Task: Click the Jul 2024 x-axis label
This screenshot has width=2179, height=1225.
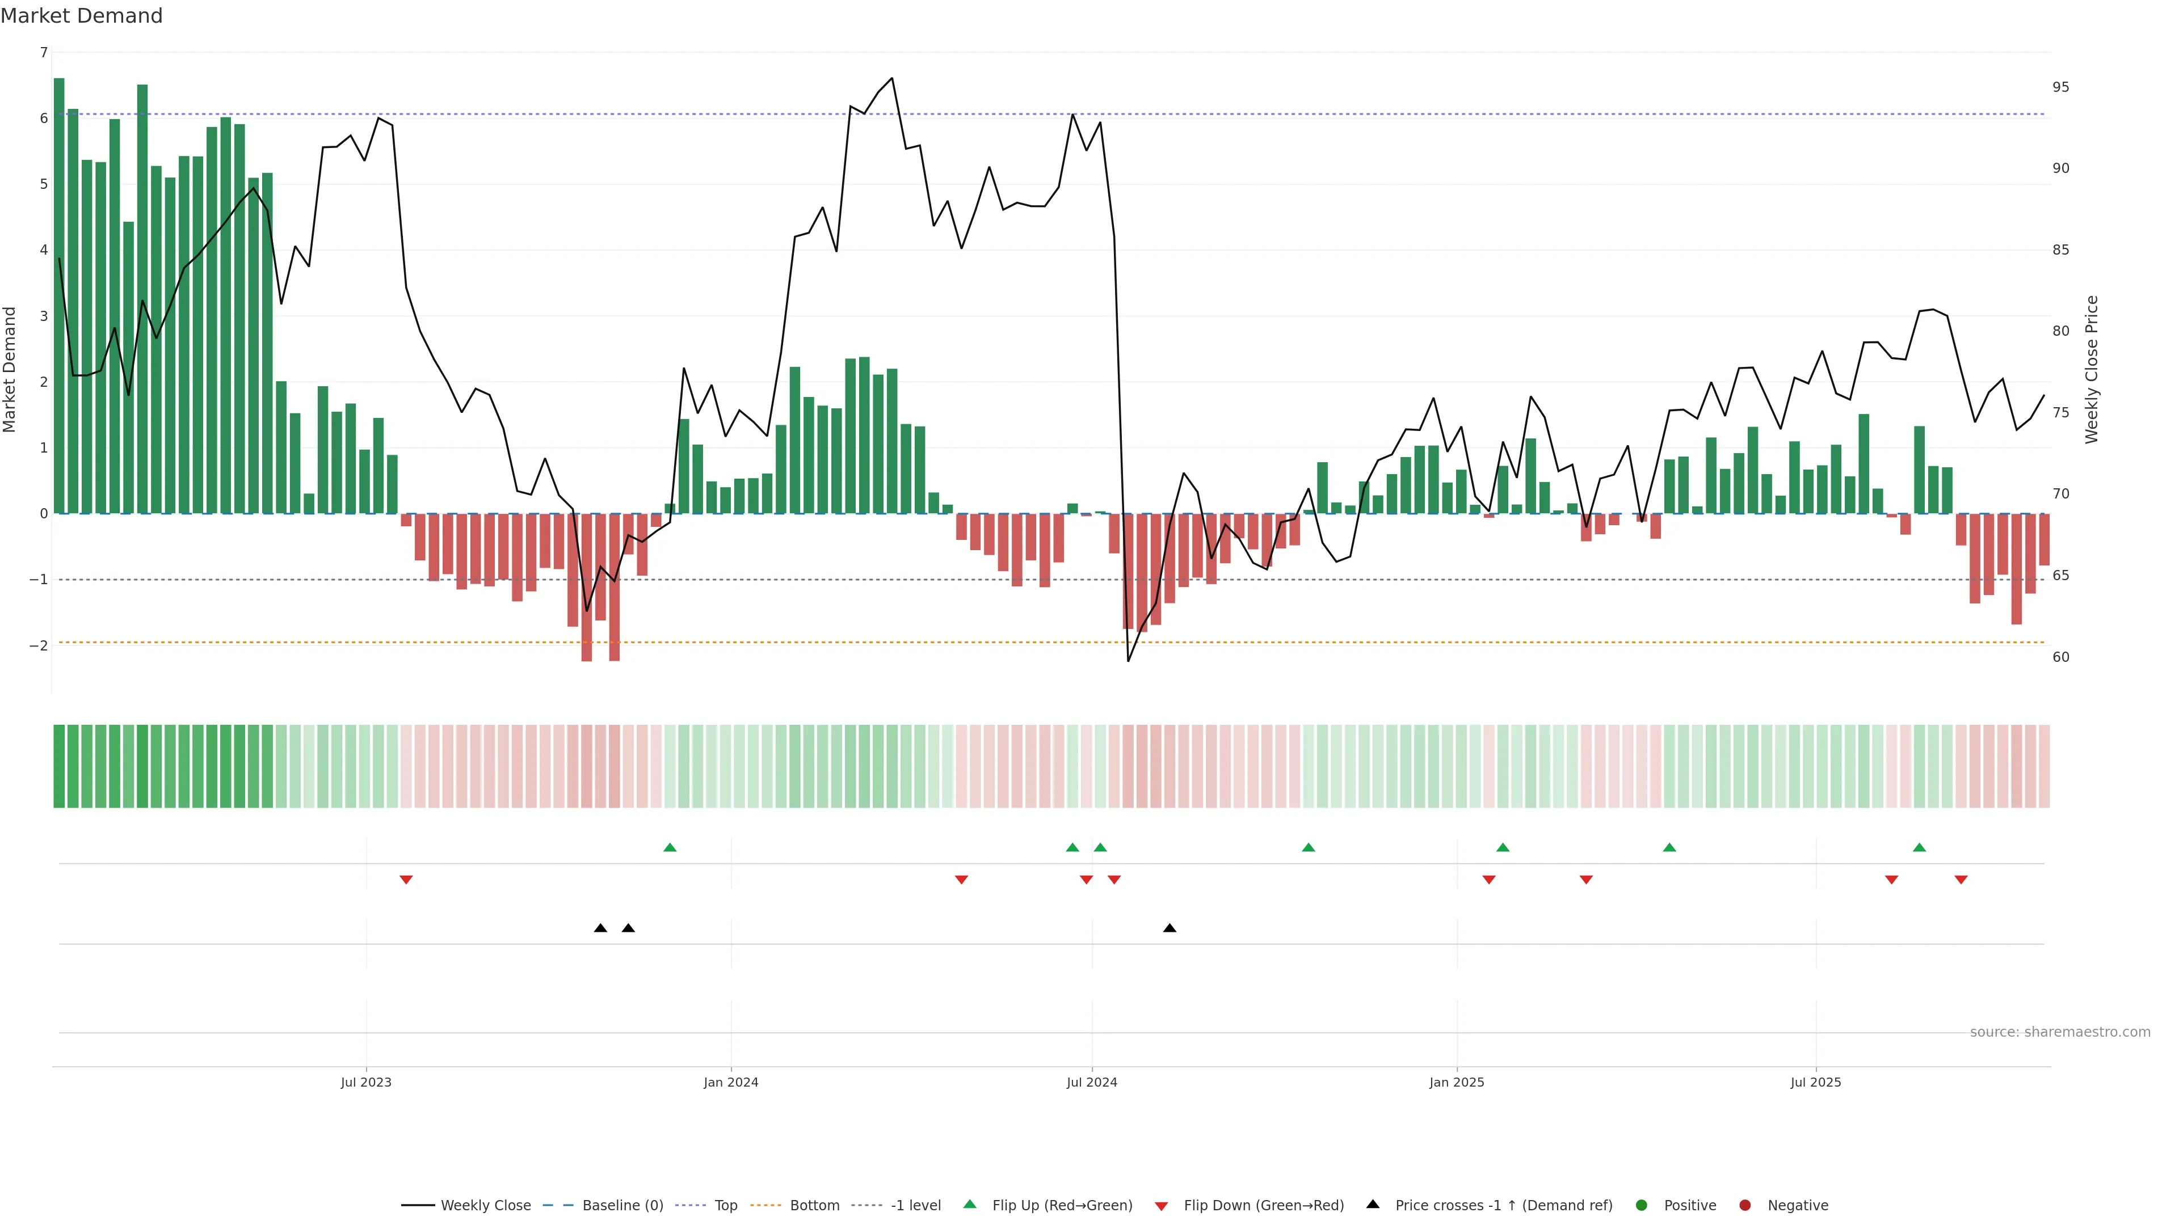Action: (1091, 1082)
